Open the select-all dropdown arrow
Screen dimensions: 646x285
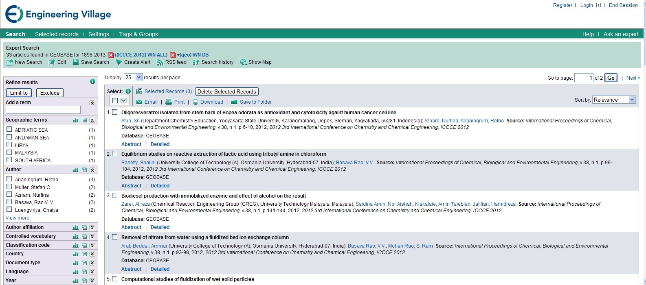point(123,100)
